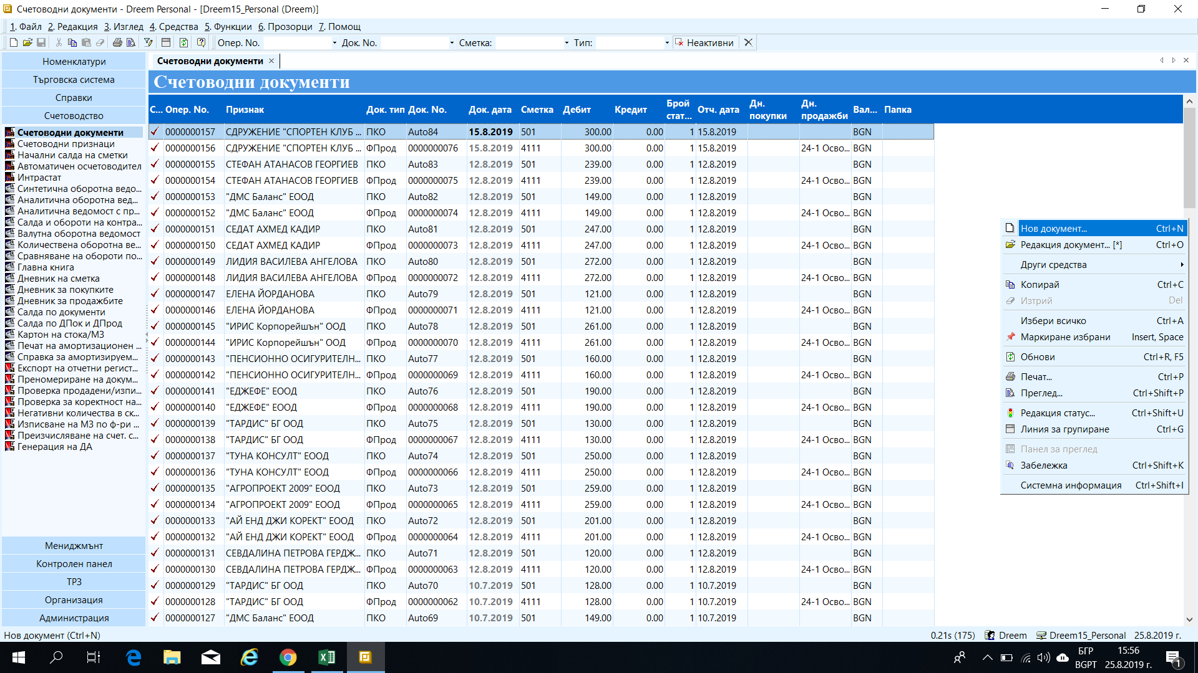Sort by the Док. дата column header

coord(490,110)
